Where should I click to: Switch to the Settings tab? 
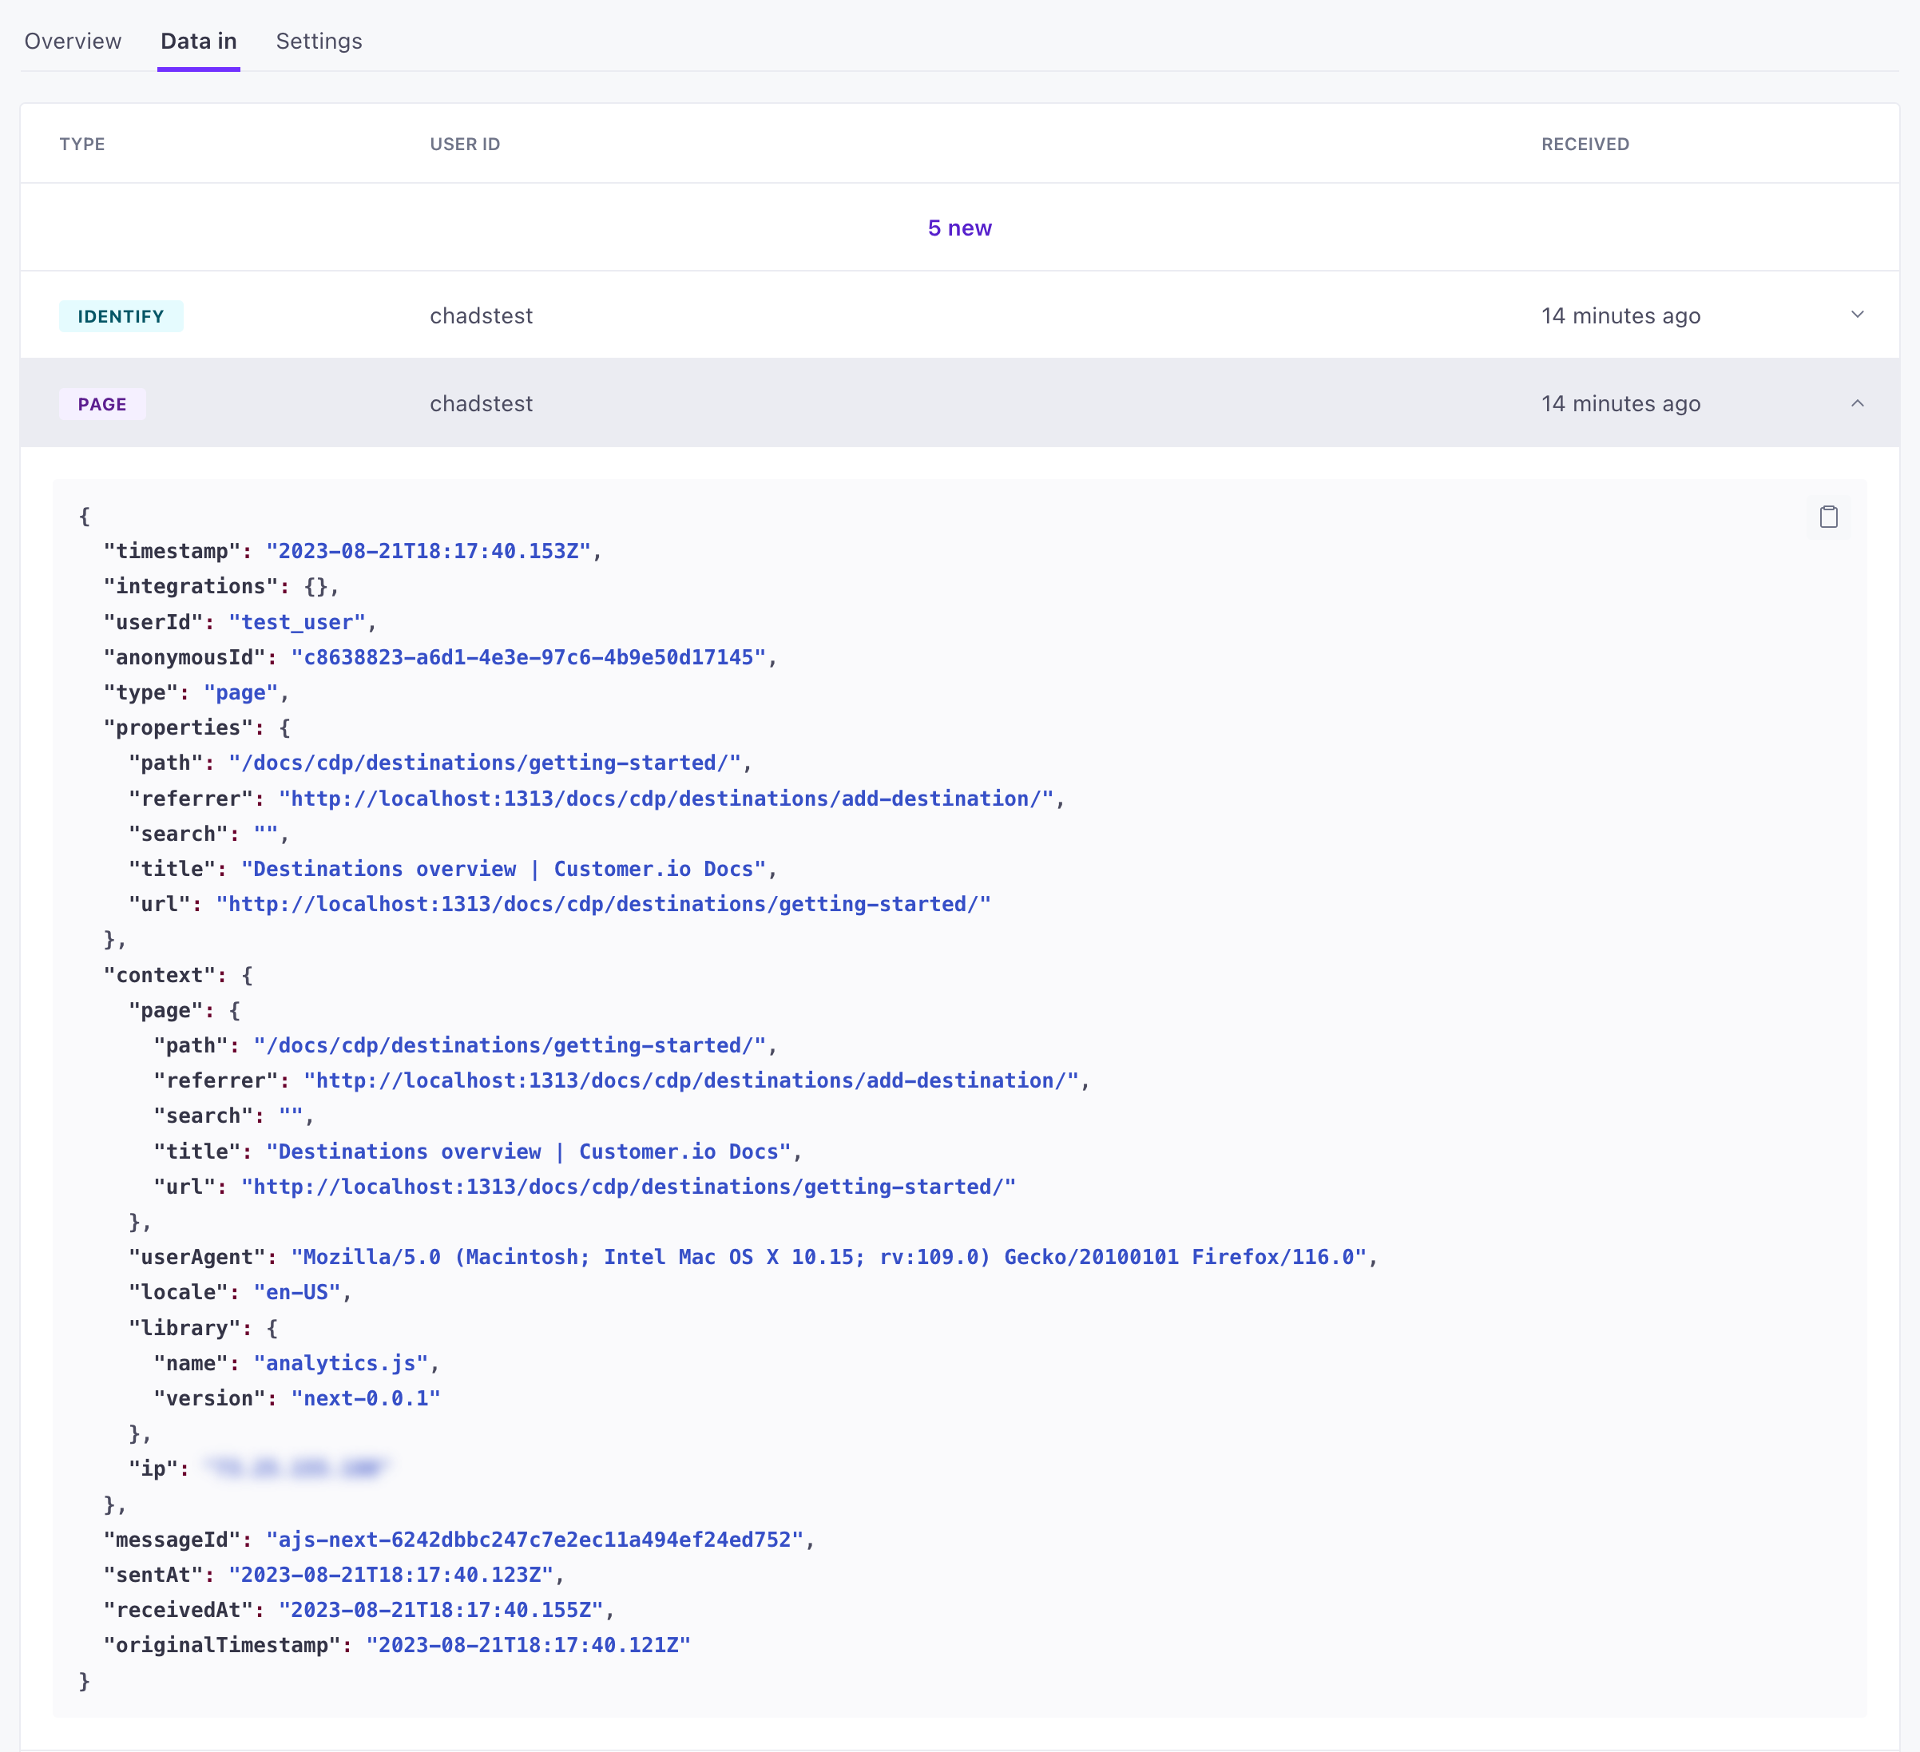pyautogui.click(x=319, y=41)
